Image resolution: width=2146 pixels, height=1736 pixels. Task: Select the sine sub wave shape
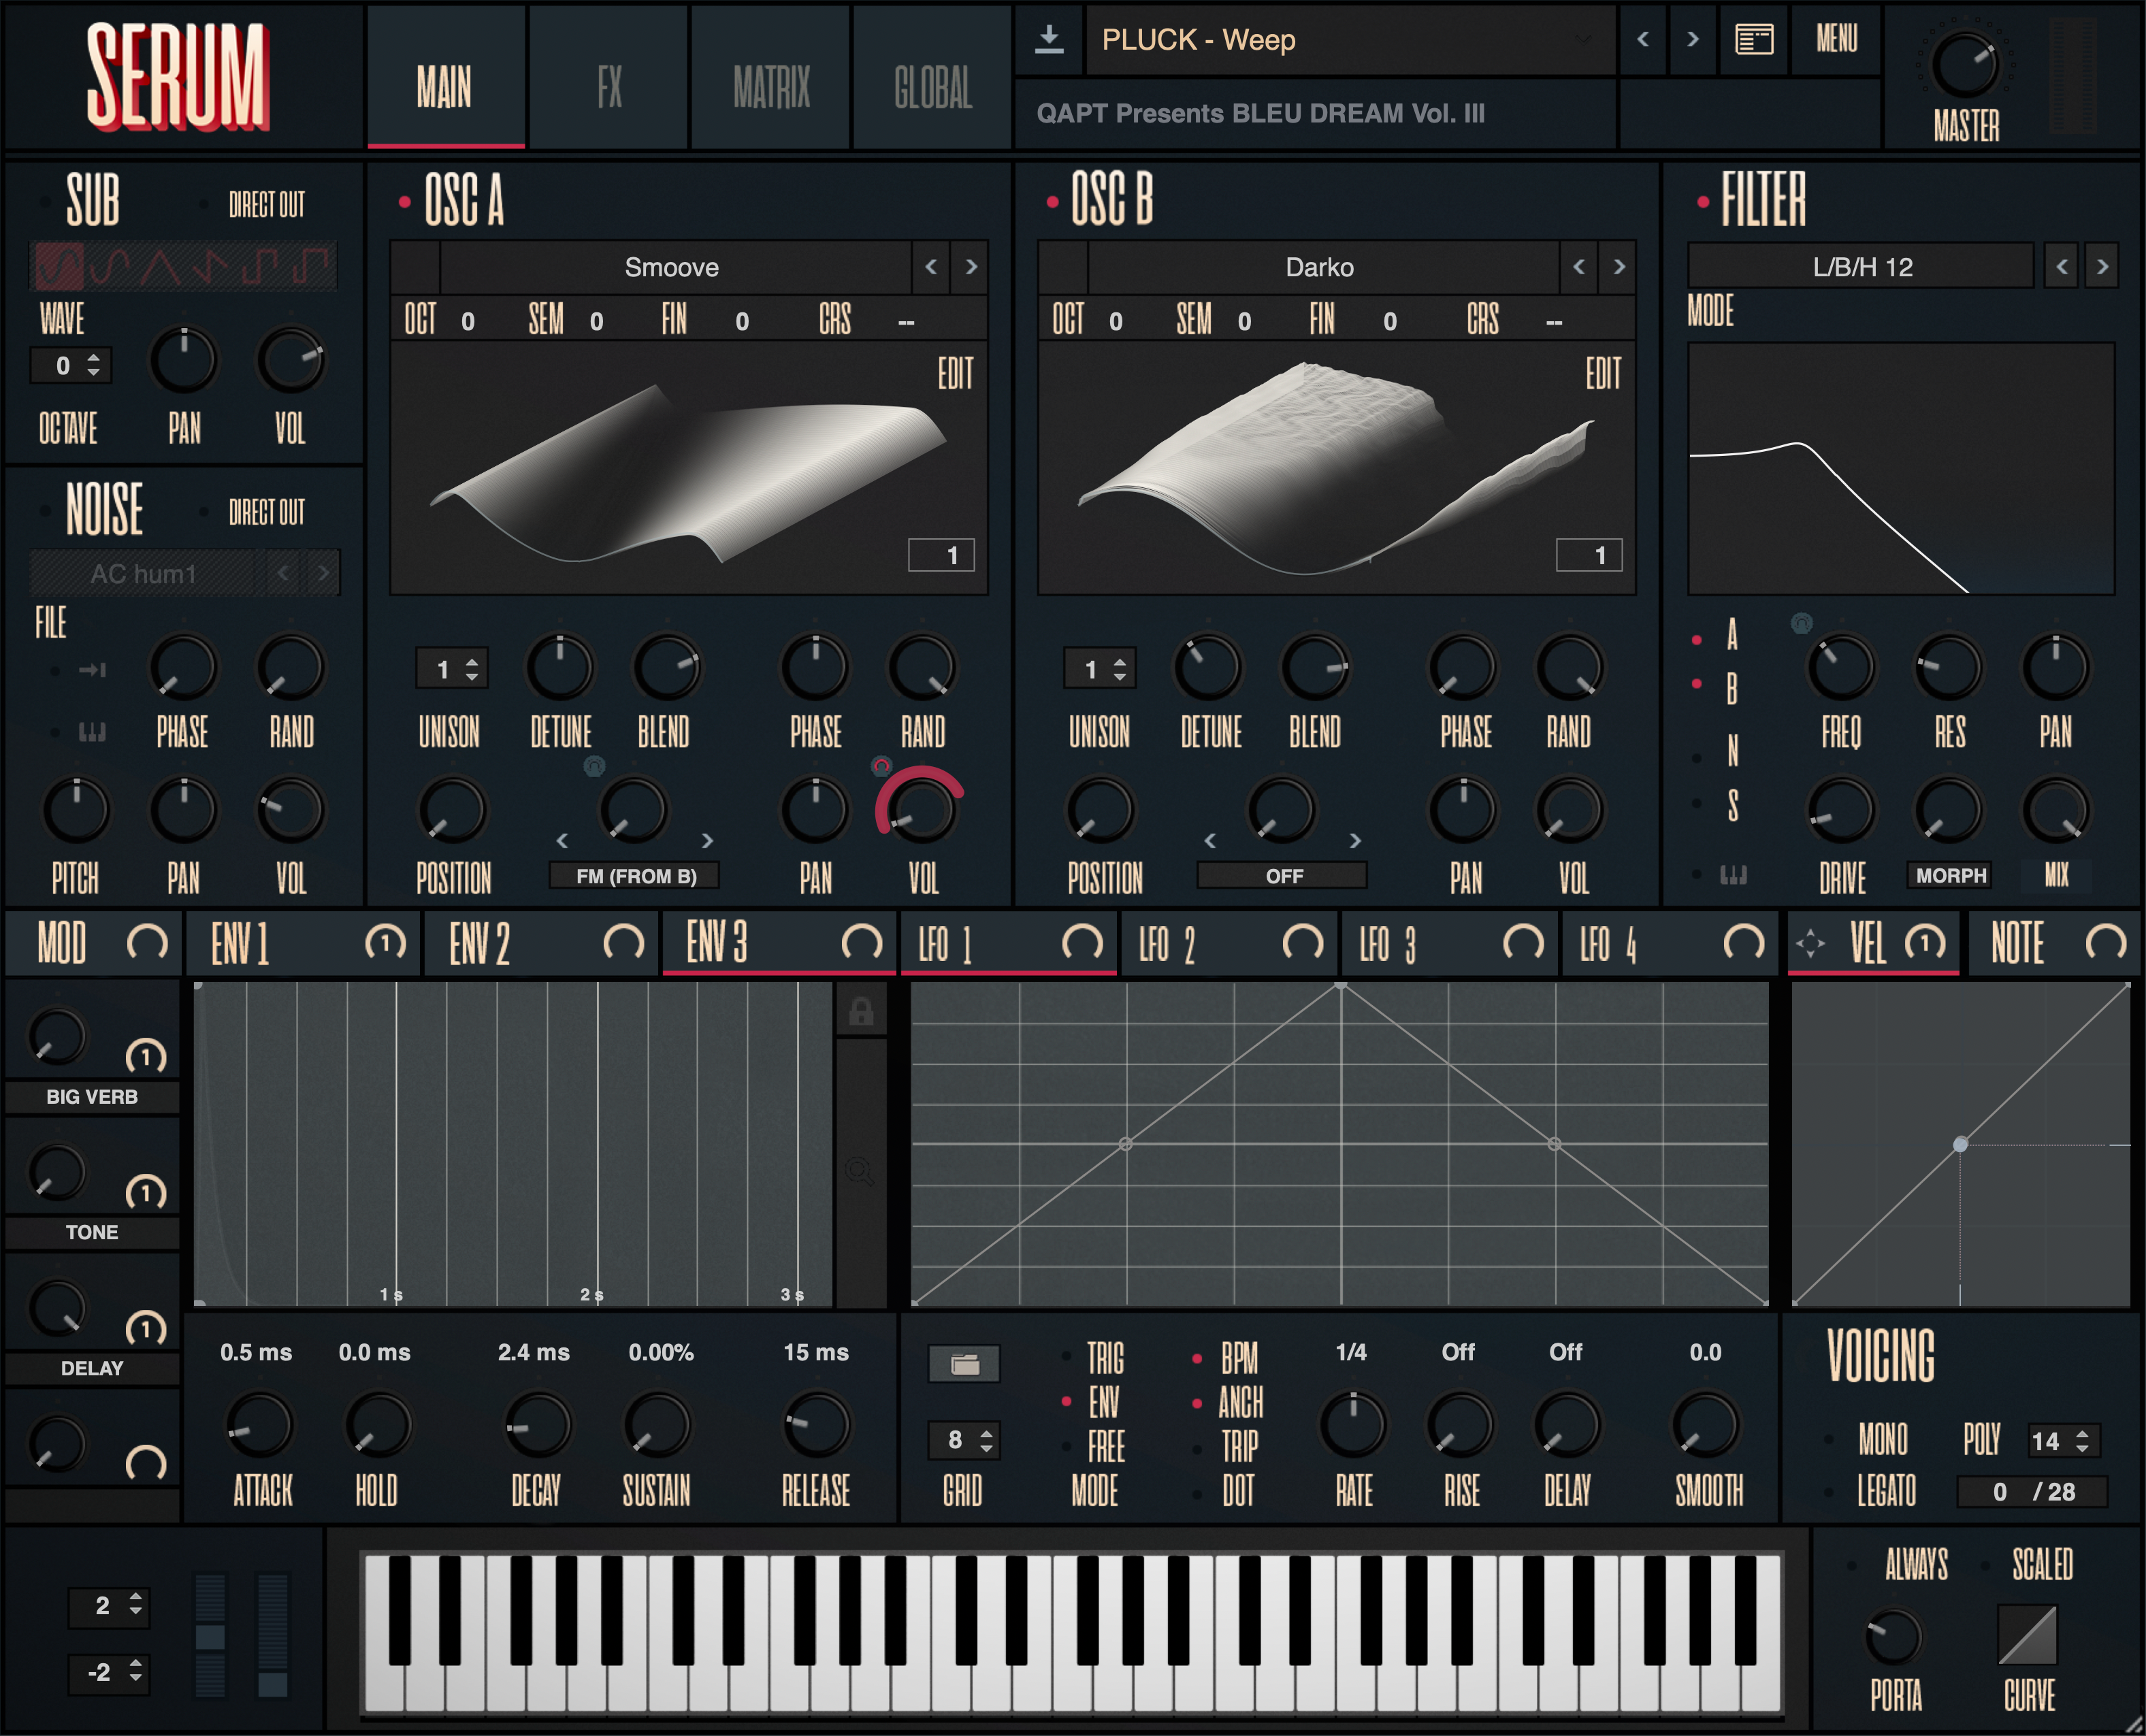point(61,266)
